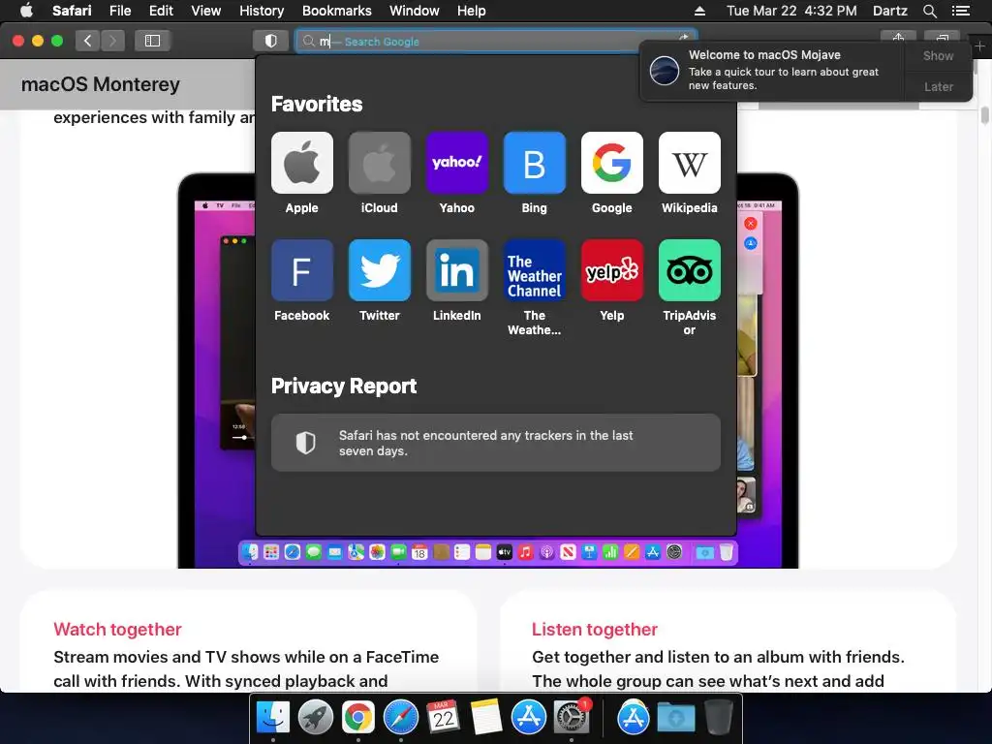Open Launchpad from the Dock

click(315, 717)
